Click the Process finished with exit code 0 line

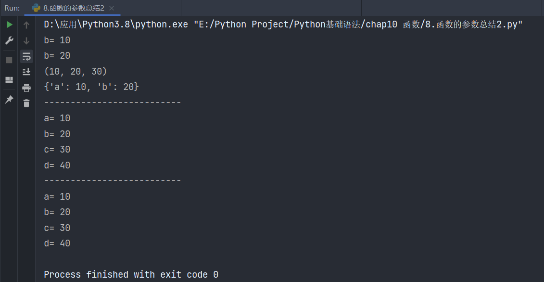[131, 275]
